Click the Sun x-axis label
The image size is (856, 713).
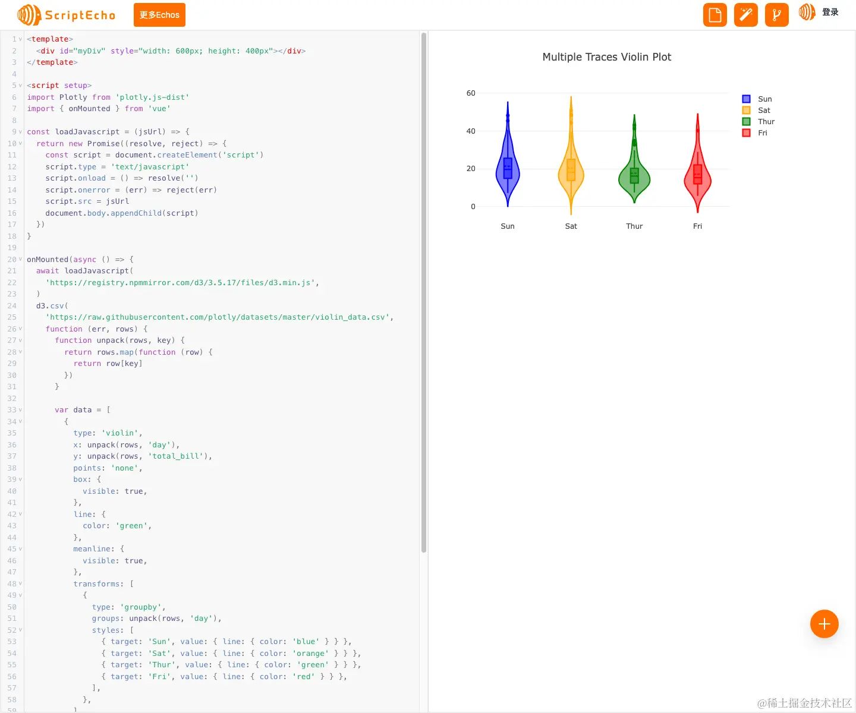pos(508,226)
